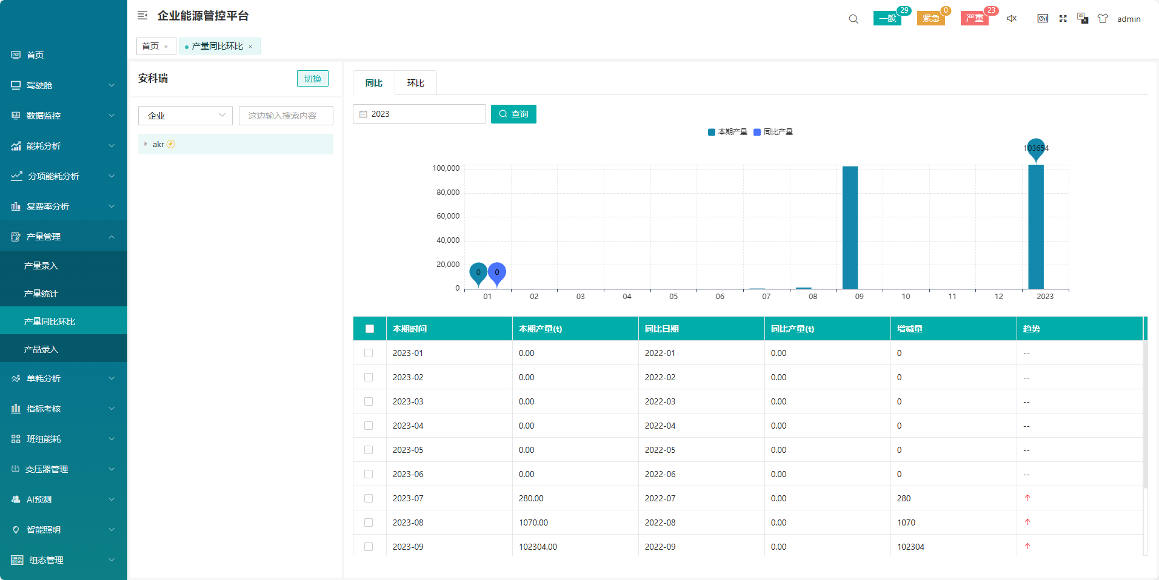This screenshot has width=1159, height=580.
Task: Click the mute sound speaker icon
Action: (1012, 19)
